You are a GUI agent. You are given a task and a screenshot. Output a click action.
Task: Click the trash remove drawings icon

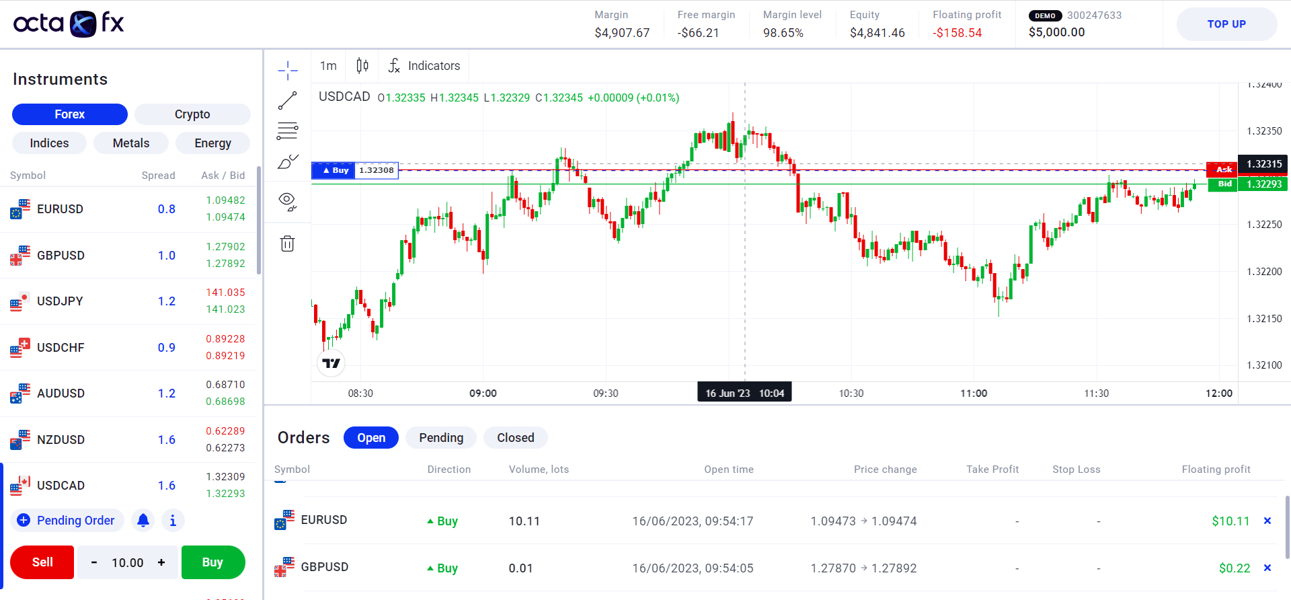point(287,243)
